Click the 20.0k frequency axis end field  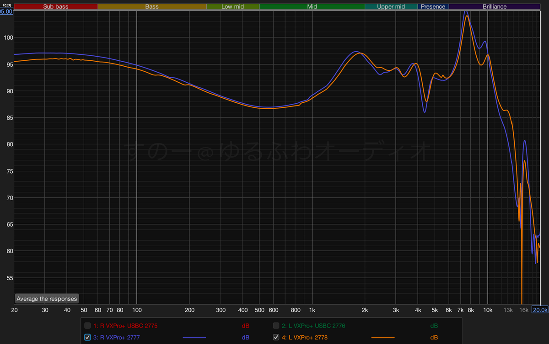coord(540,310)
